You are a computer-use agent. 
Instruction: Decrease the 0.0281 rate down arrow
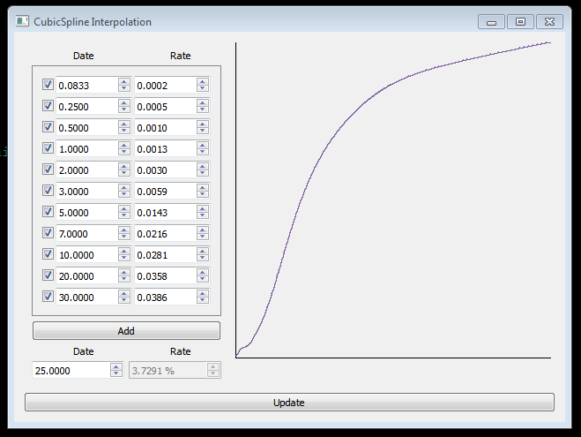tap(202, 258)
